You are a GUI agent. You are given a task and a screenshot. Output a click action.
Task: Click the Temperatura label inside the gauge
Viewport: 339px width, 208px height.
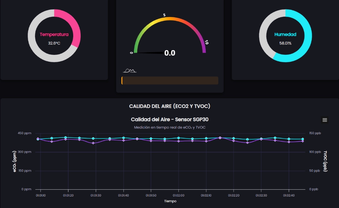[54, 34]
